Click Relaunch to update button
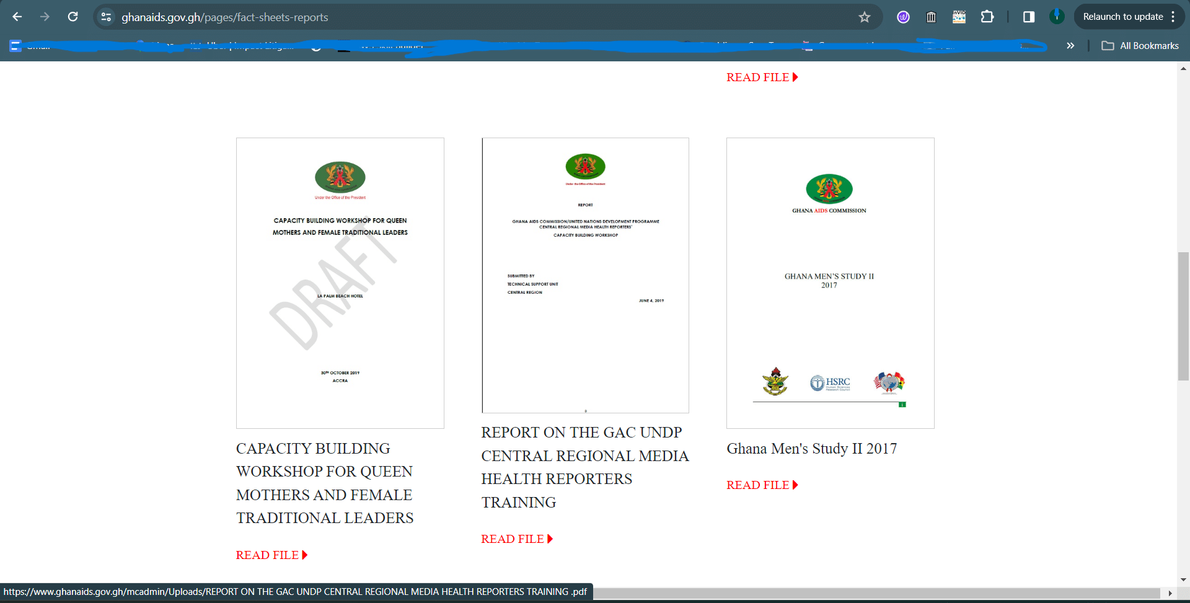1190x603 pixels. [x=1122, y=17]
